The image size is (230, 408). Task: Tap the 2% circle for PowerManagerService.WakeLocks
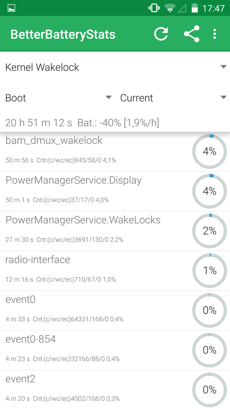[210, 231]
